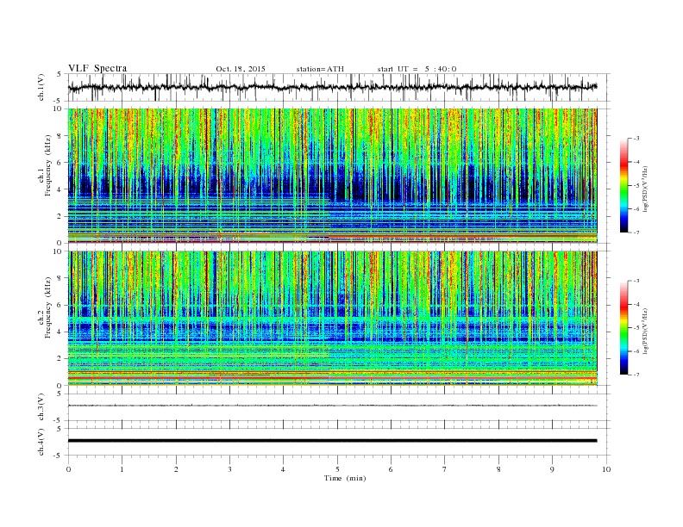683x527 pixels.
Task: Click the '-7' tick on ch.2 color bar
Action: pyautogui.click(x=636, y=375)
